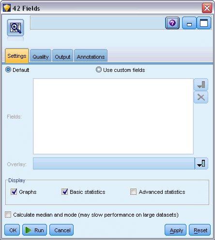Click the maximize dialog icon in header
Viewport: 215px width, 240px height.
(204, 23)
